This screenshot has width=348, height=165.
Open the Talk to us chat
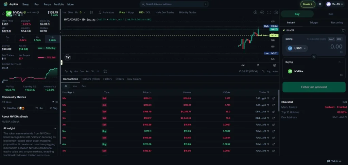coord(334,161)
